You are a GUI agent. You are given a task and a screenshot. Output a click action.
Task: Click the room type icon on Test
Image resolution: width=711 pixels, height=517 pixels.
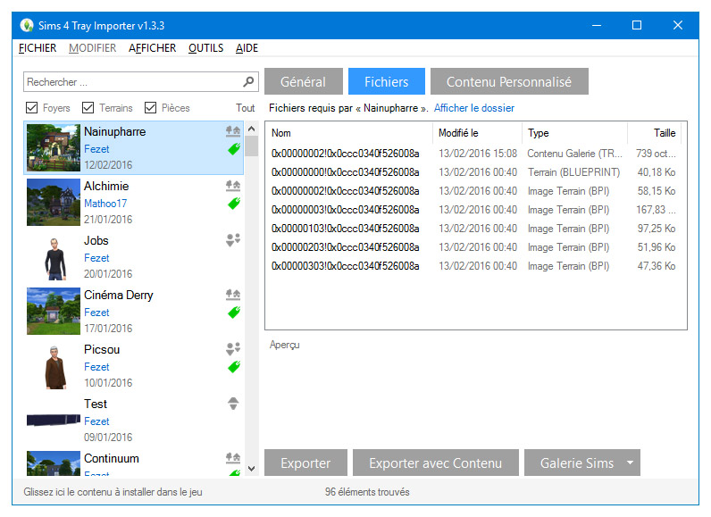point(233,404)
